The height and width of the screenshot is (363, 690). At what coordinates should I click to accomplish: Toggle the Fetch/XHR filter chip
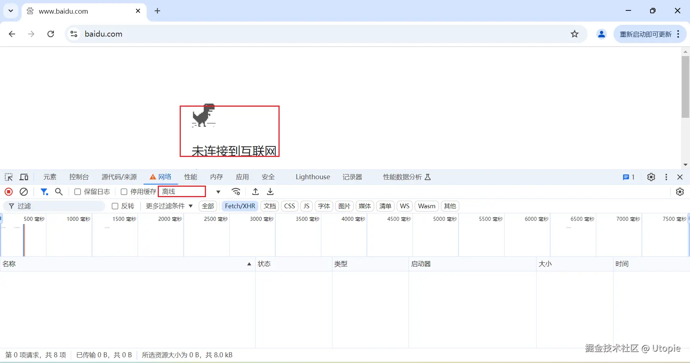tap(240, 206)
